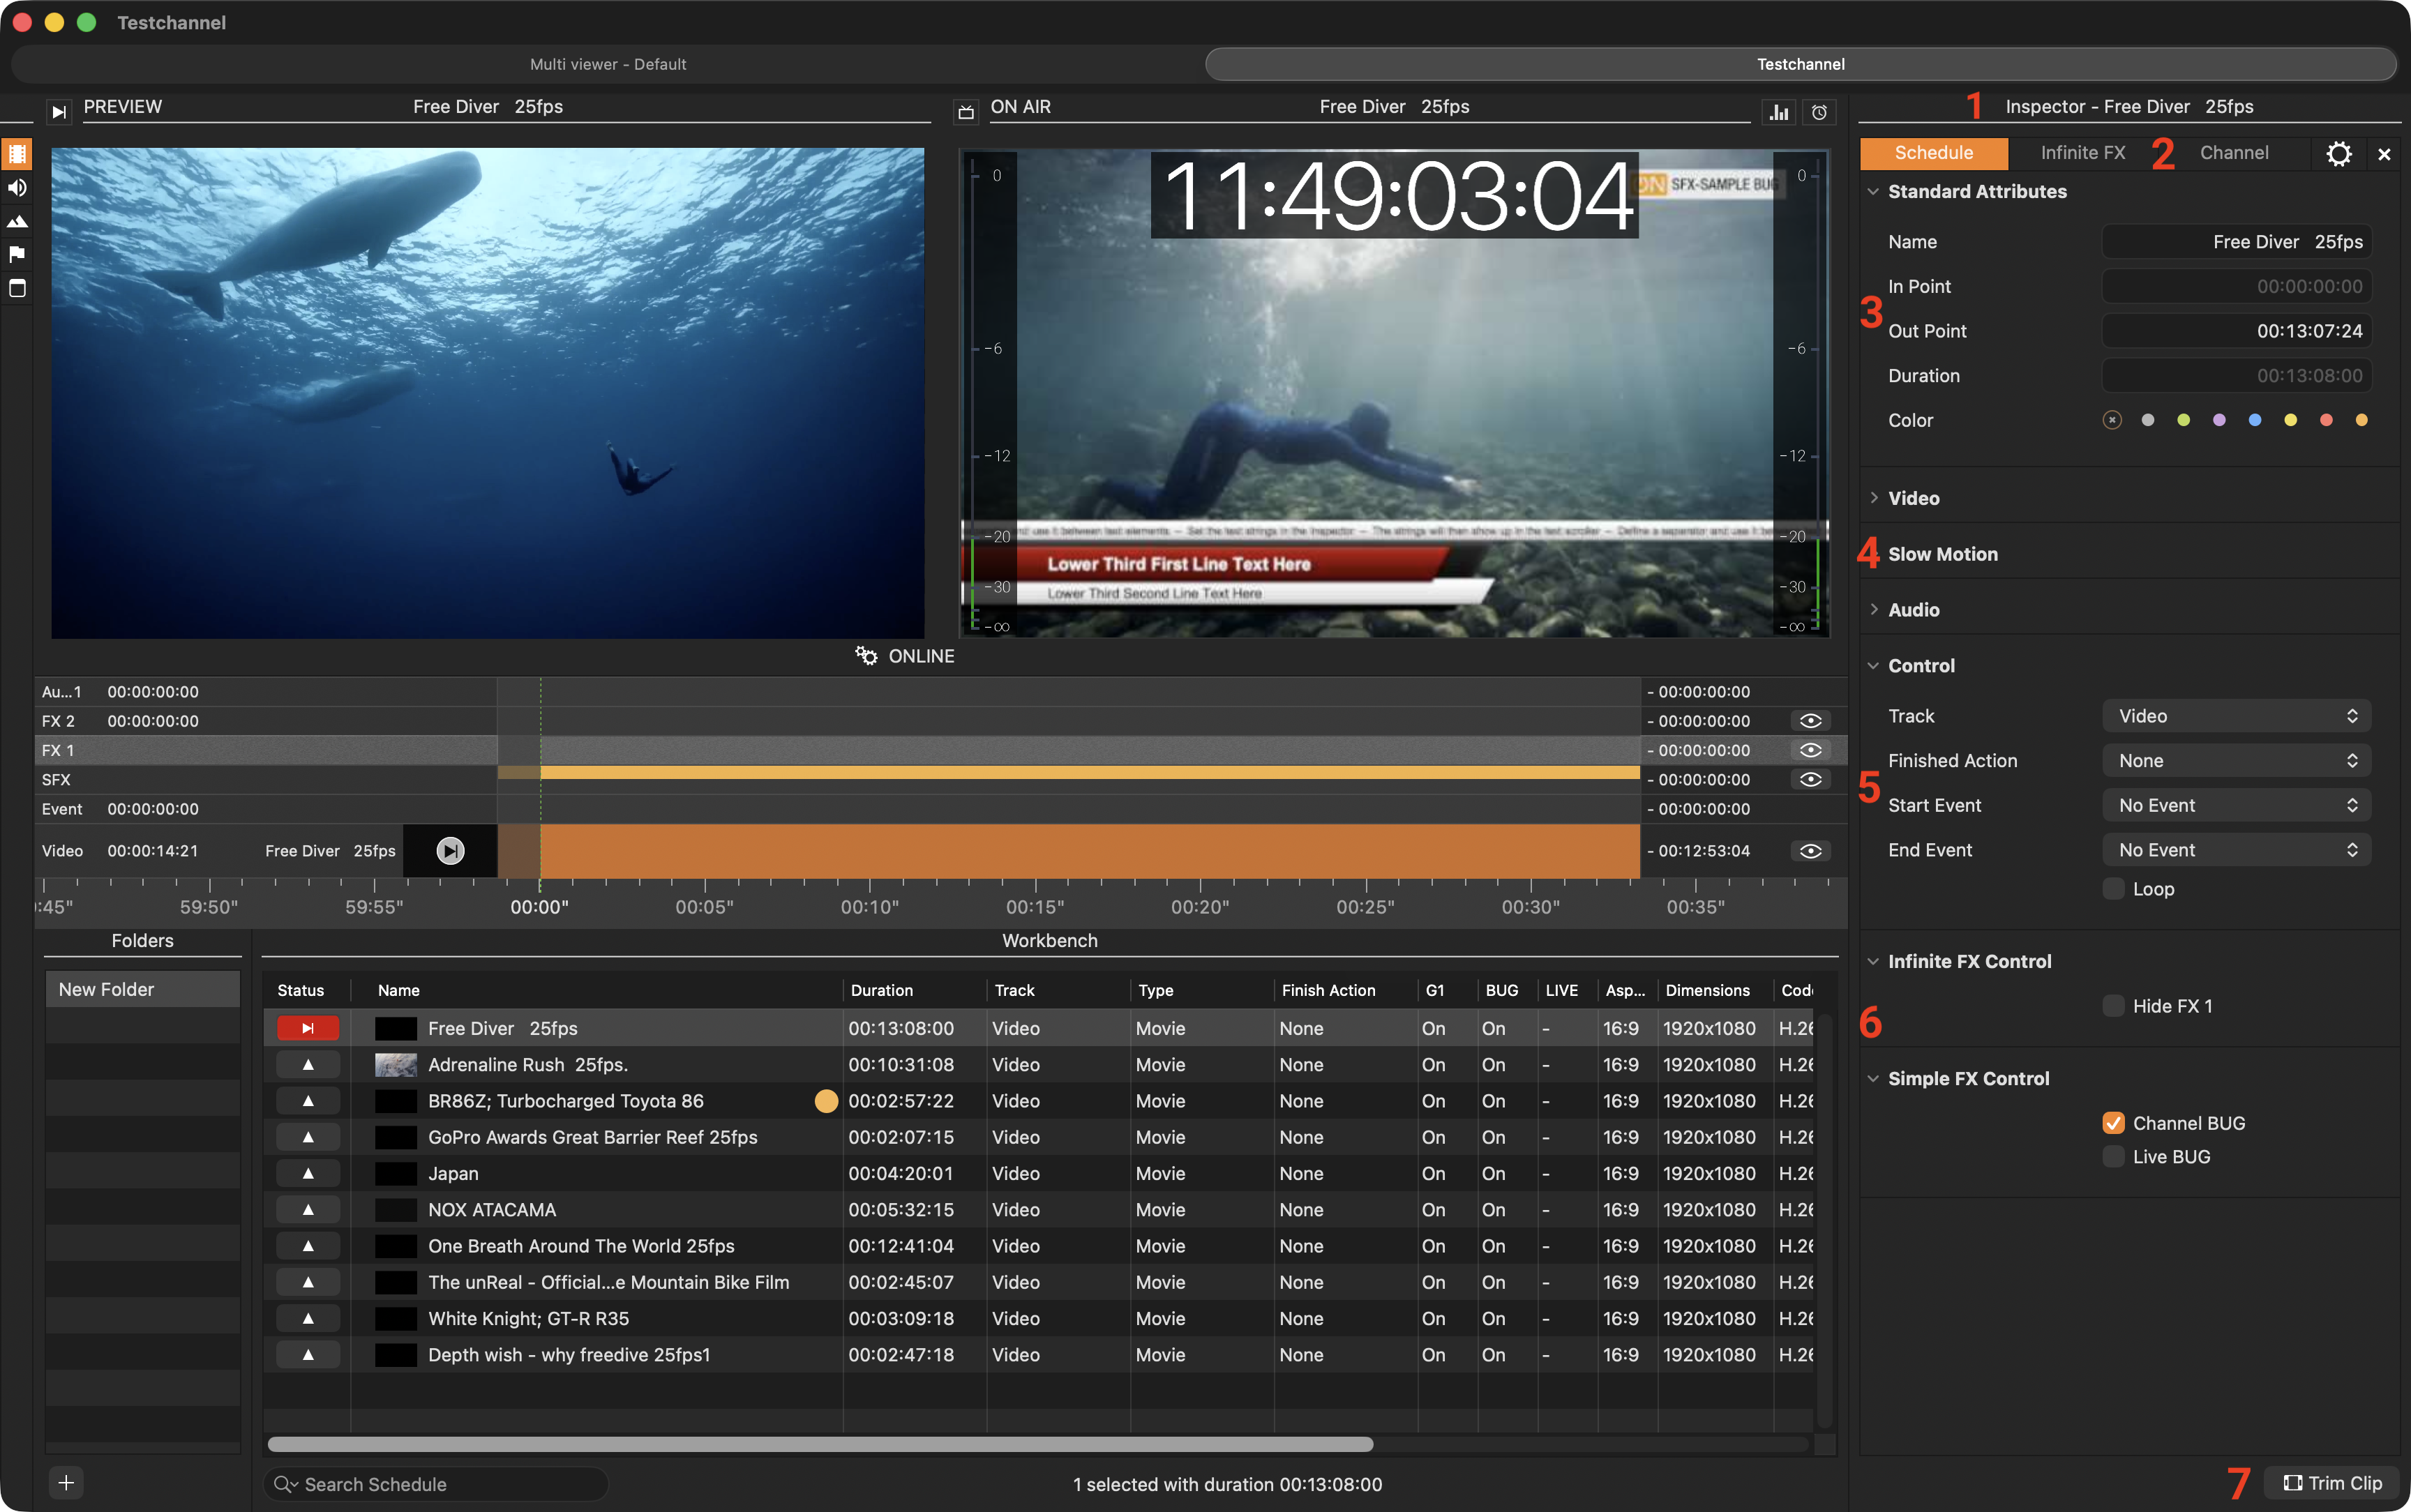
Task: Switch to Multi viewer - Default tab
Action: pyautogui.click(x=608, y=64)
